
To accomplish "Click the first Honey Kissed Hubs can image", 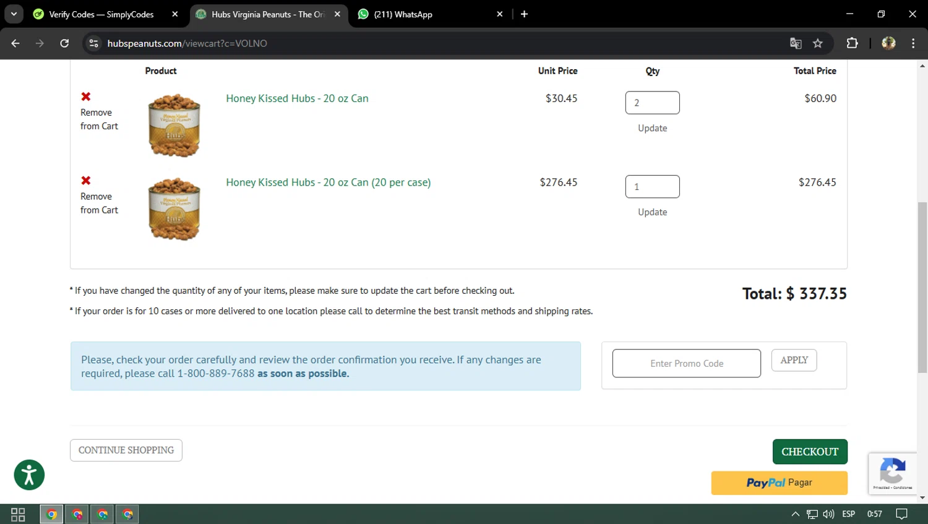I will click(174, 125).
